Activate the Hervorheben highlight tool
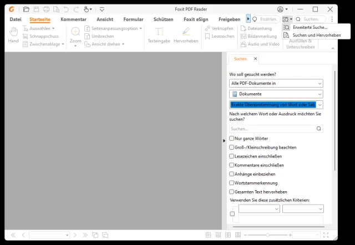The width and height of the screenshot is (355, 245). [x=186, y=34]
